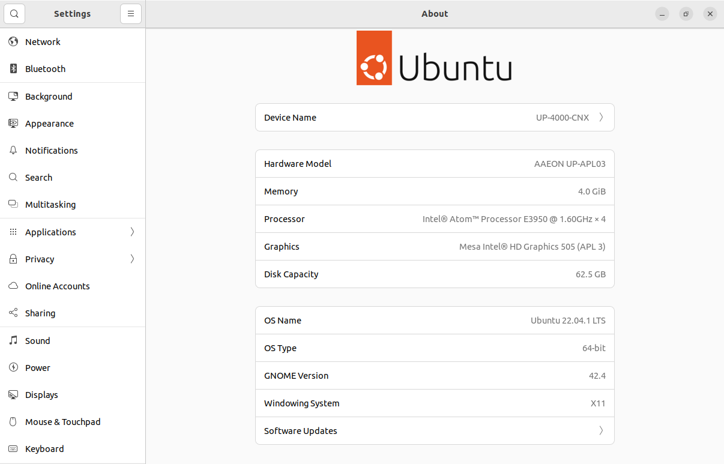Click the Ubuntu logo image

[x=434, y=58]
